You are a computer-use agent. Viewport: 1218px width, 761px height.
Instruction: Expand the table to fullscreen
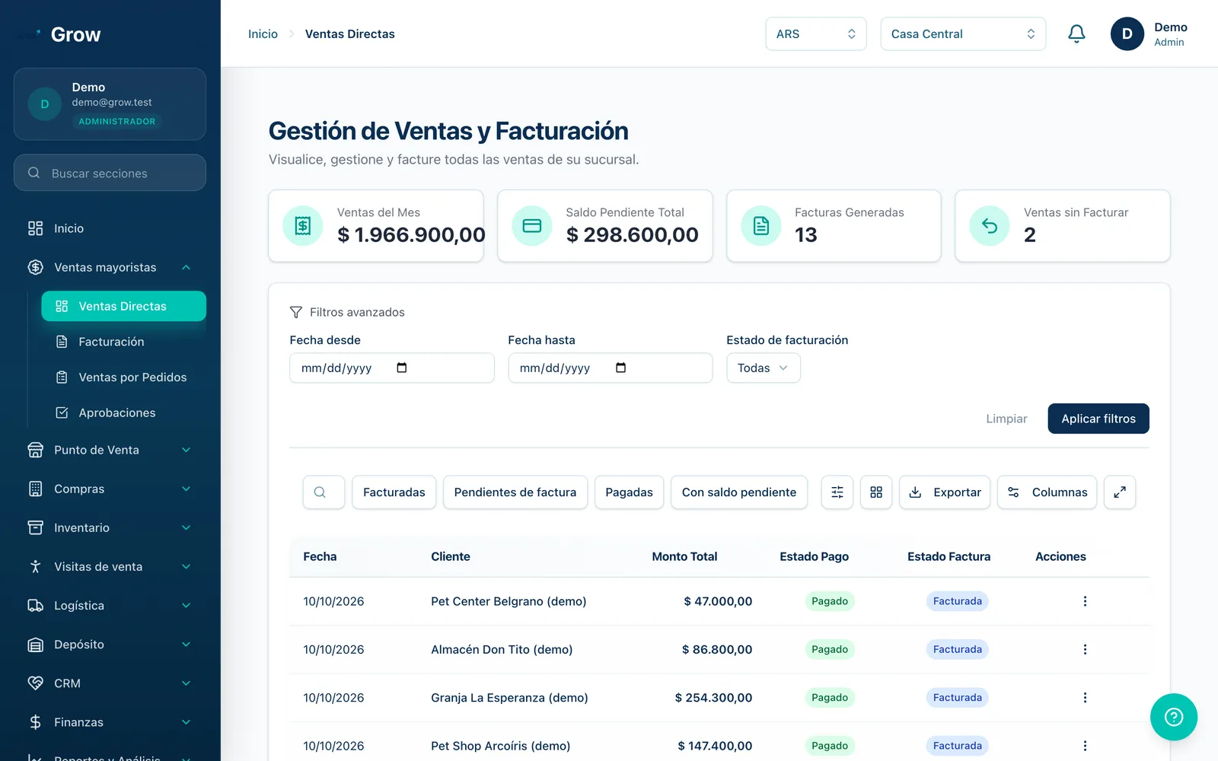coord(1120,492)
